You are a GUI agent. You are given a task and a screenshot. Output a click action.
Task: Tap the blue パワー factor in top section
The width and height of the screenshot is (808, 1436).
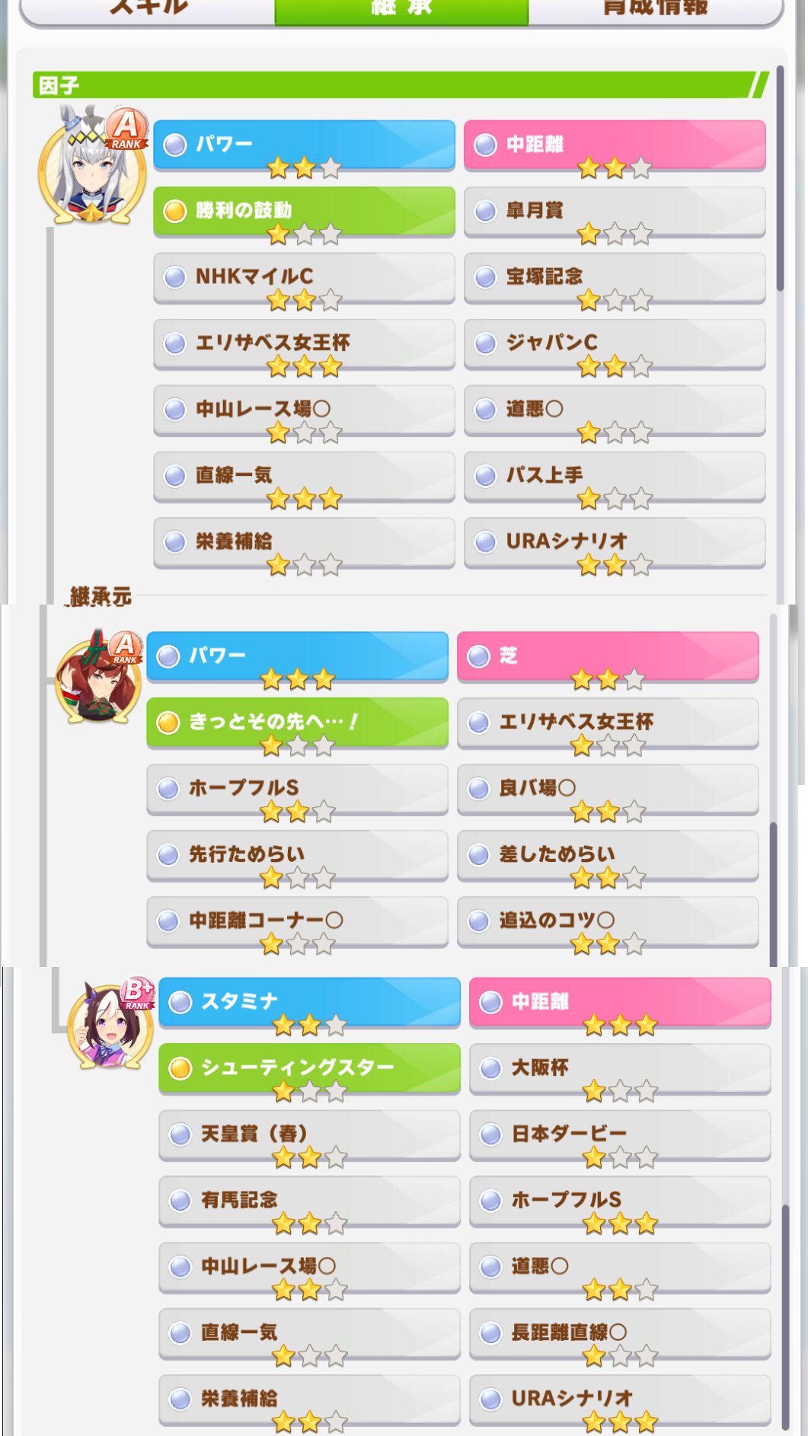click(304, 144)
